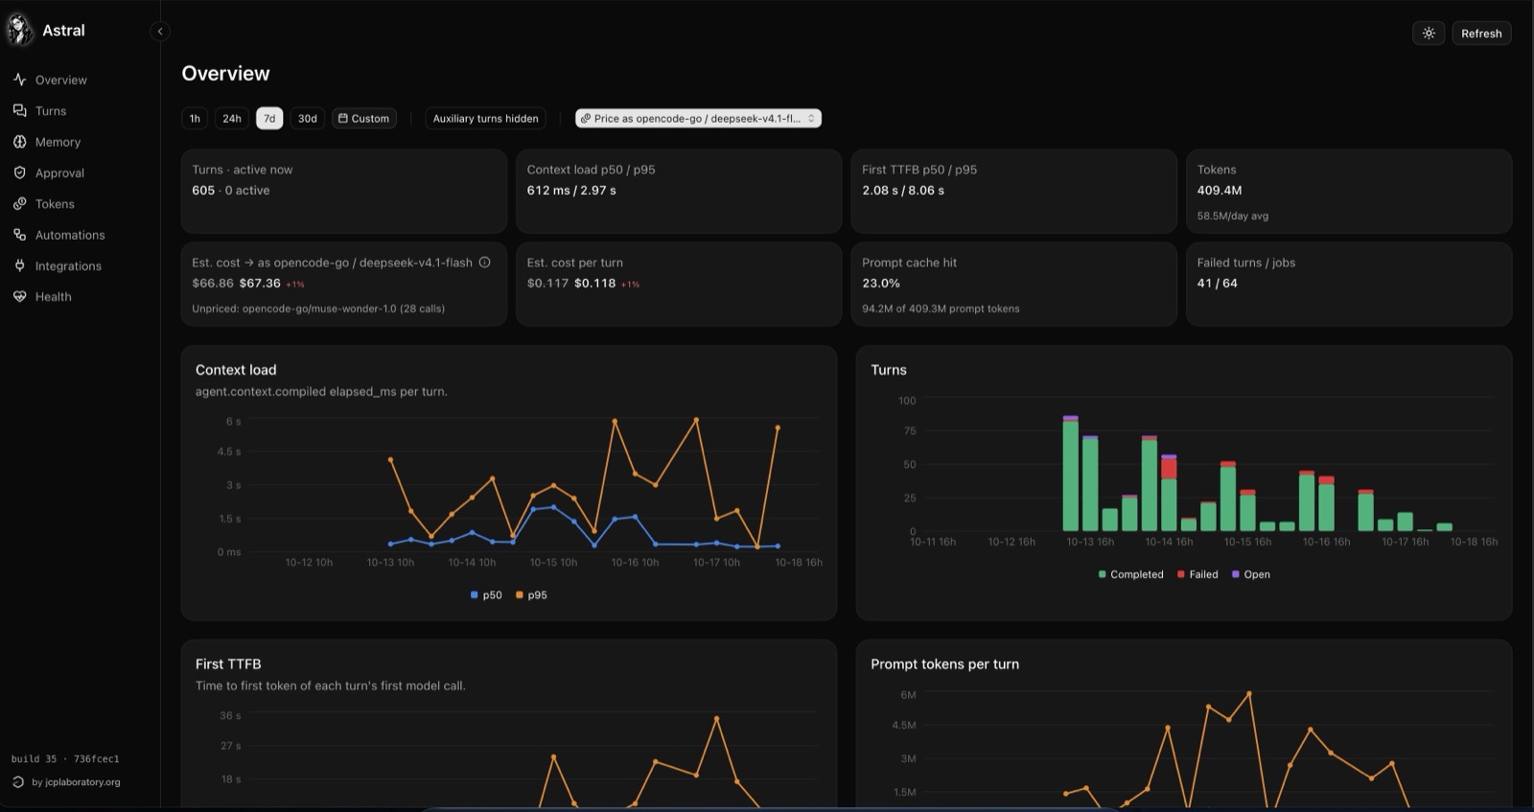
Task: Toggle the Open legend item in Turns chart
Action: (1250, 574)
